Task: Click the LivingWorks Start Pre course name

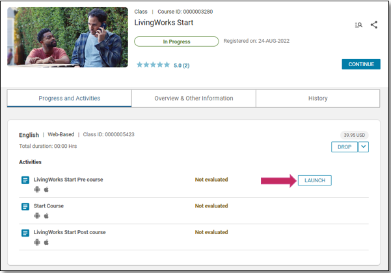Action: [68, 180]
